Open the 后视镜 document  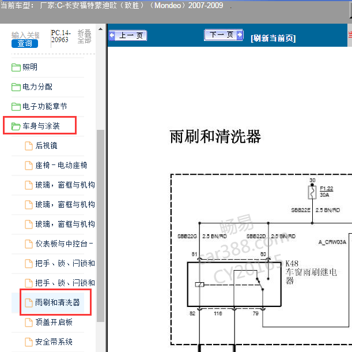[x=46, y=146]
